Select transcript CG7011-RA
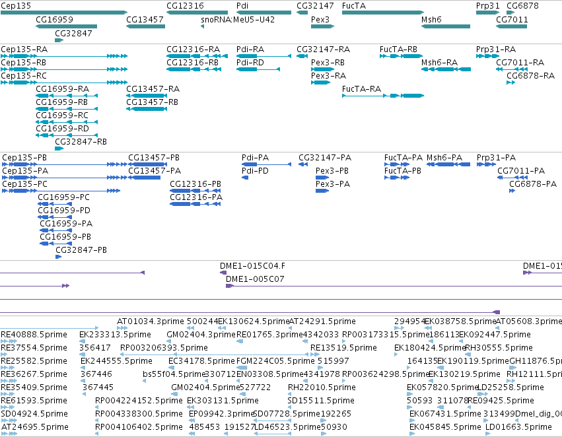The width and height of the screenshot is (562, 437). (x=520, y=63)
